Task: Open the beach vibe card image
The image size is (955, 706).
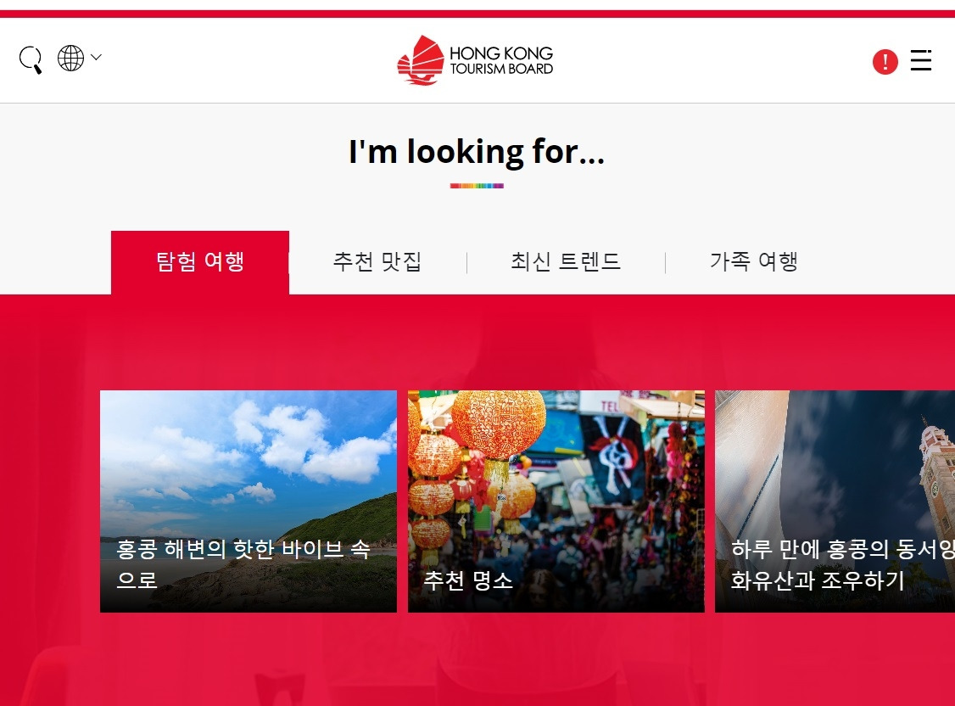Action: [249, 501]
